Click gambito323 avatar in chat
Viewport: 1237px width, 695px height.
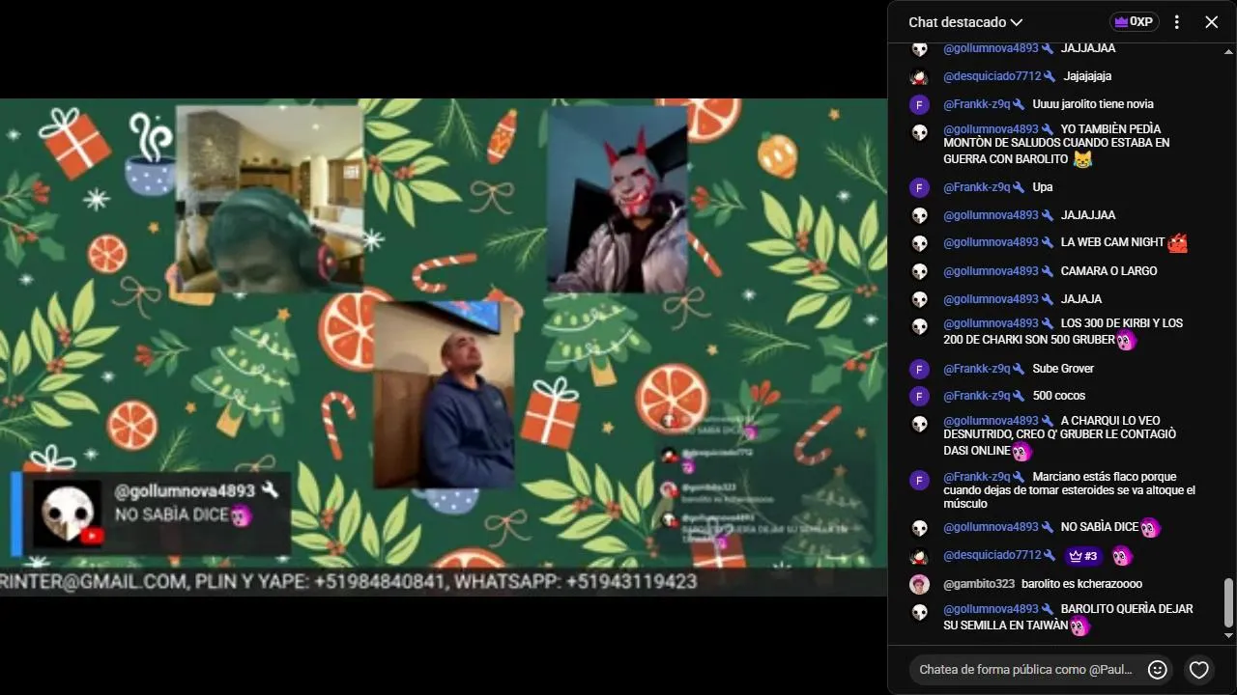(x=920, y=584)
